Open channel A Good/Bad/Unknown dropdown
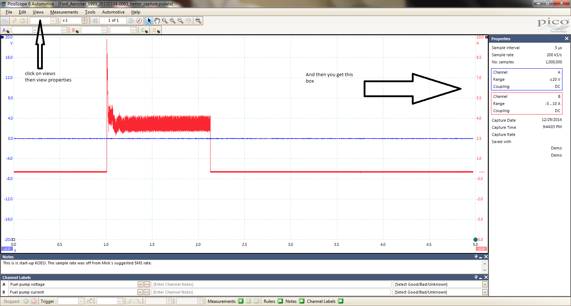 click(x=485, y=284)
